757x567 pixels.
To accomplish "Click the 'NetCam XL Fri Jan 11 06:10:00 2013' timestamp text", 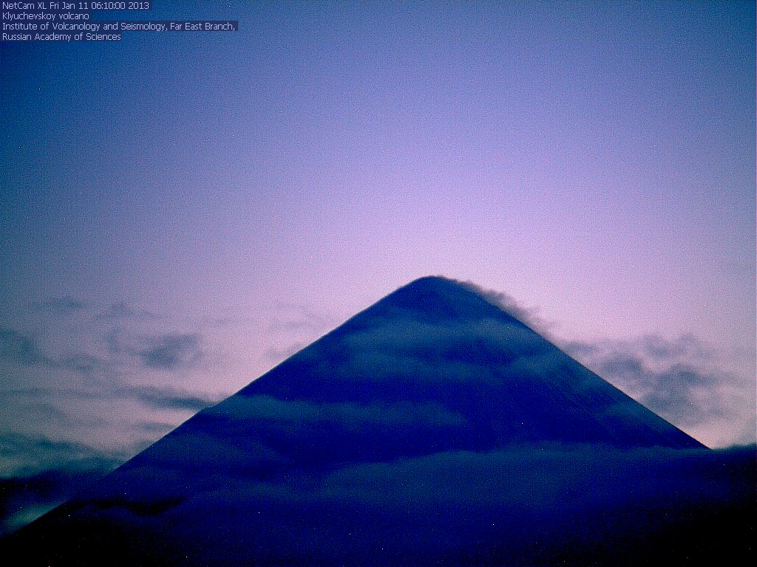I will click(76, 6).
